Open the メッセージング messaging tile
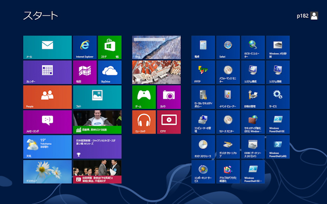This screenshot has width=327, height=204. (48, 122)
